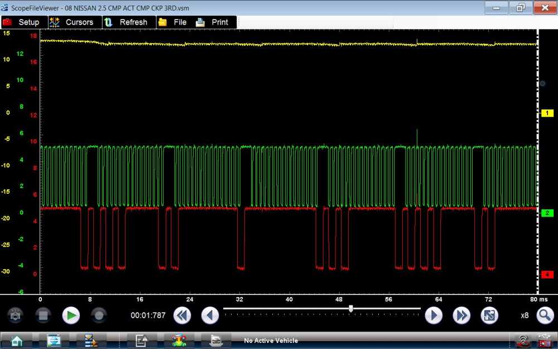
Task: Click the stop playback square button
Action: [43, 315]
